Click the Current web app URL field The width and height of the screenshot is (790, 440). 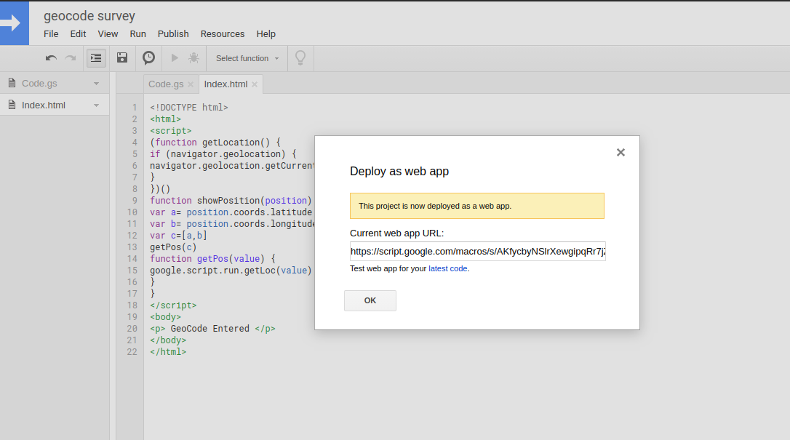click(478, 251)
